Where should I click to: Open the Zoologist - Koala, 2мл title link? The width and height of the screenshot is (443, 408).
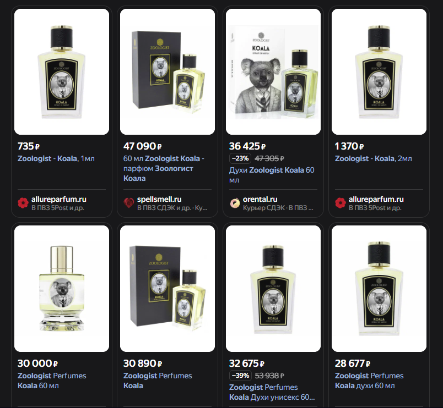click(373, 158)
